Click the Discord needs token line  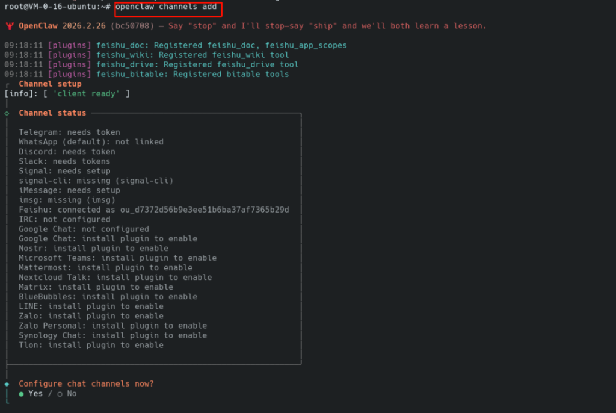67,152
